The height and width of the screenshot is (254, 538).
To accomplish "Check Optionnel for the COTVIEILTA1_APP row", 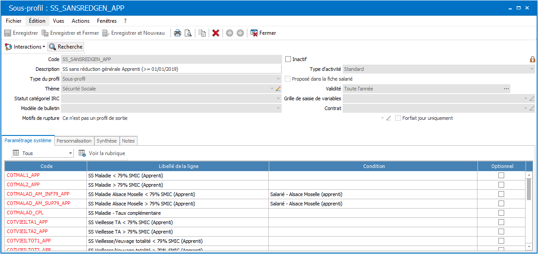I will [x=502, y=222].
